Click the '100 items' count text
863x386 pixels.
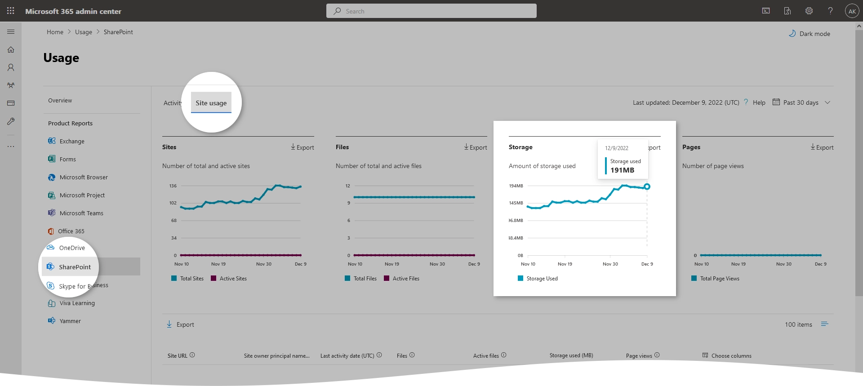[x=799, y=324]
